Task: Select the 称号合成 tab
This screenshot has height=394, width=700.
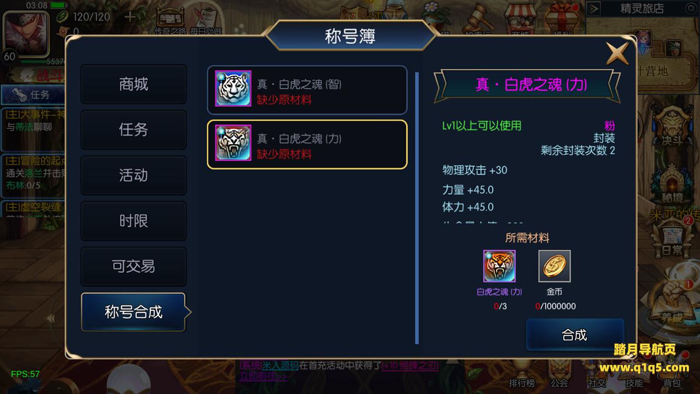Action: pyautogui.click(x=135, y=312)
